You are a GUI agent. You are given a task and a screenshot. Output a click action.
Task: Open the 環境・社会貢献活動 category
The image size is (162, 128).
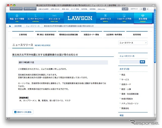click(130, 94)
